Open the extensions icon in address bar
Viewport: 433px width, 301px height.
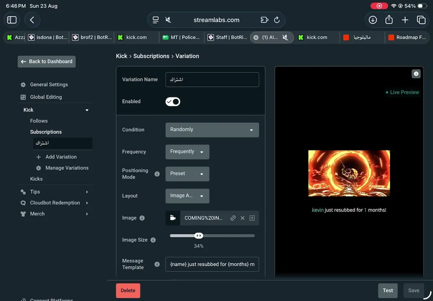[x=264, y=20]
